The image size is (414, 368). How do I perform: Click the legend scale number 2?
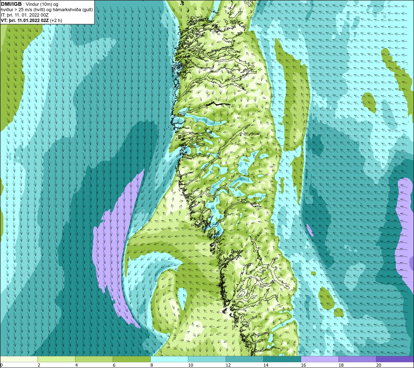39,365
